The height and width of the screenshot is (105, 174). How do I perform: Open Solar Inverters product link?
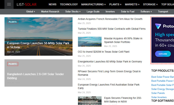click(159, 97)
